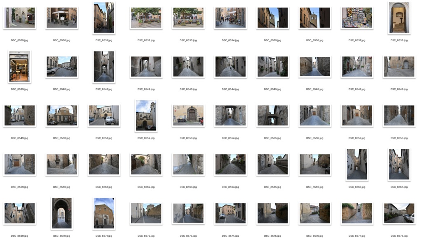Select the DSC_8539.jpg shop front thumbnail
Image resolution: width=422 pixels, height=238 pixels.
(x=20, y=66)
